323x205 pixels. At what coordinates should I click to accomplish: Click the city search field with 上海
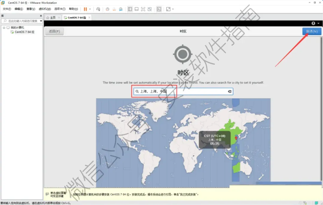coord(183,91)
